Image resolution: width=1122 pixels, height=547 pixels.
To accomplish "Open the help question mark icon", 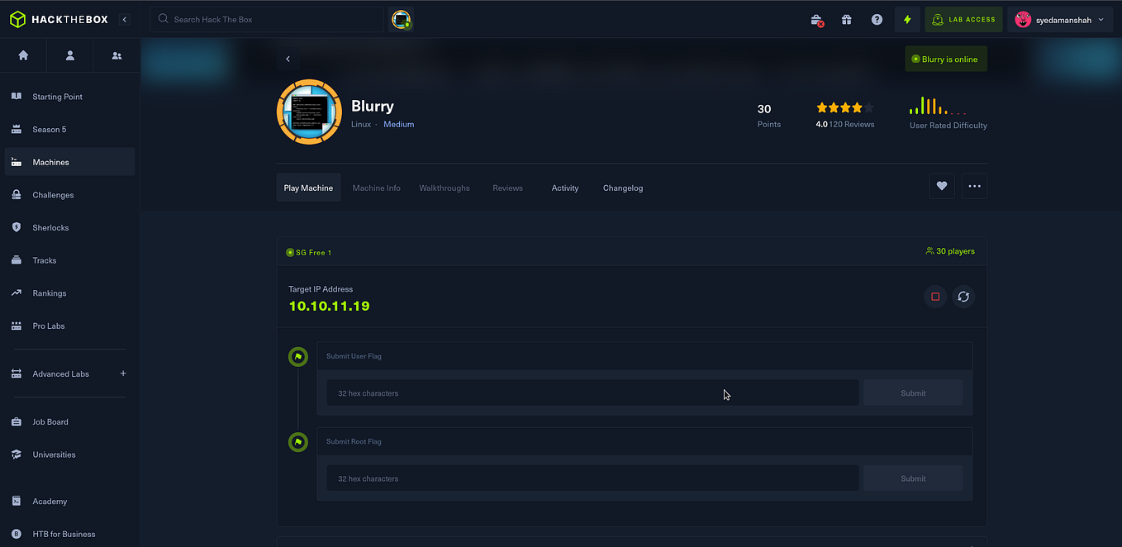I will (x=877, y=19).
